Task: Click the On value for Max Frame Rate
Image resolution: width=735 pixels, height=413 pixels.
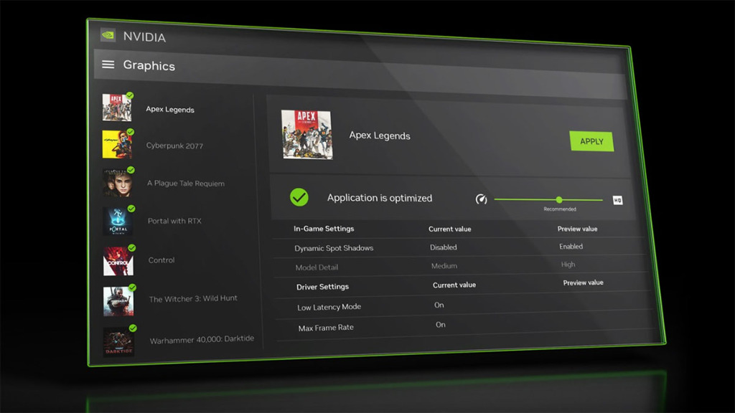Action: (x=440, y=325)
